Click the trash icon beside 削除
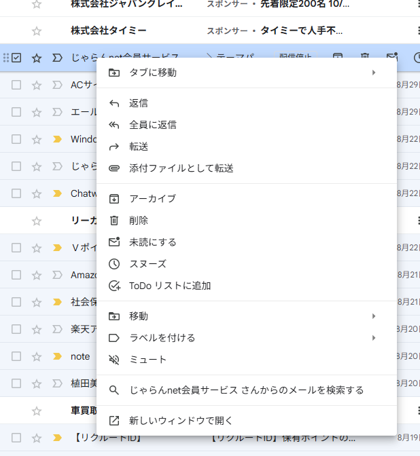420x456 pixels. tap(114, 221)
